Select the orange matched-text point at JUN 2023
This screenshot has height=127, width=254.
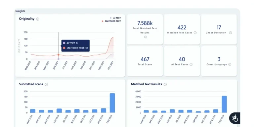click(x=59, y=55)
